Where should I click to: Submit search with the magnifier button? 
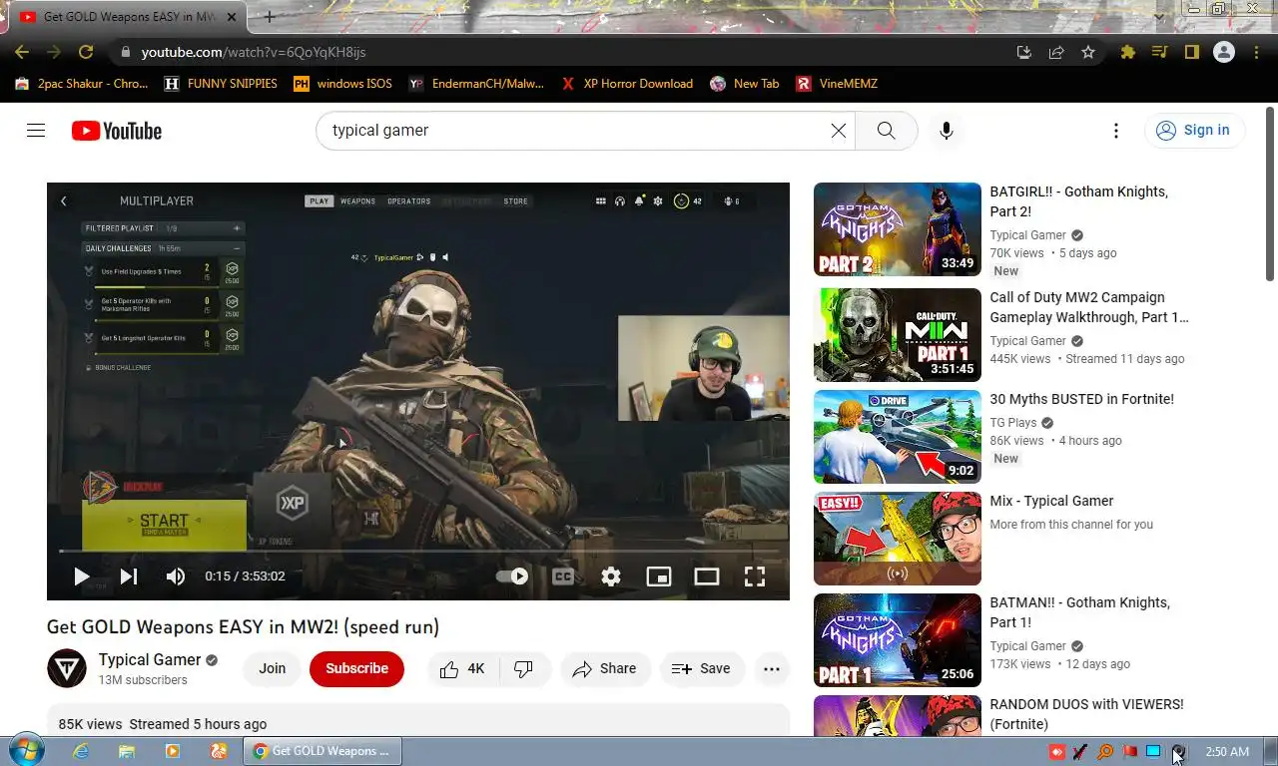886,131
